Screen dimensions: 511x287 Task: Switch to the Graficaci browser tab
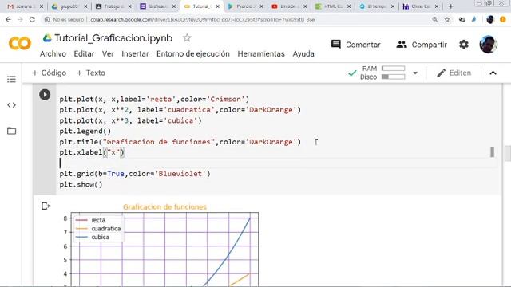158,6
